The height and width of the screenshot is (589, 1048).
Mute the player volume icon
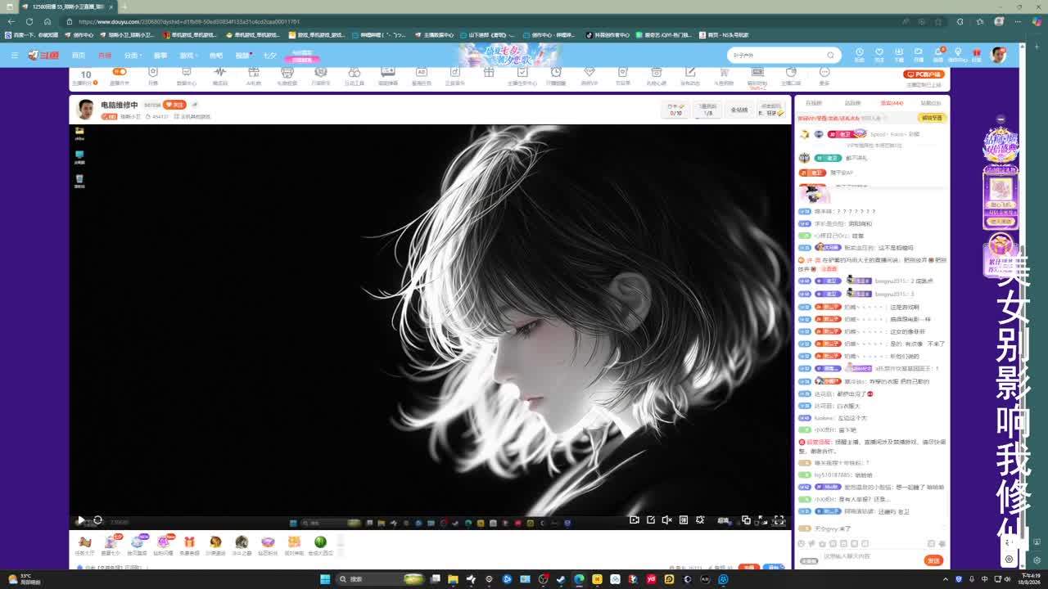click(x=666, y=519)
